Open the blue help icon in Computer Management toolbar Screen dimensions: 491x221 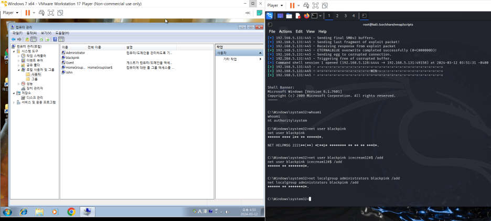(x=55, y=39)
